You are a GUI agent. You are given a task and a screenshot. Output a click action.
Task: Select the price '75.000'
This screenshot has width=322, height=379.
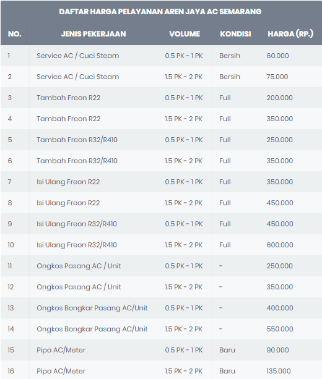tap(277, 77)
